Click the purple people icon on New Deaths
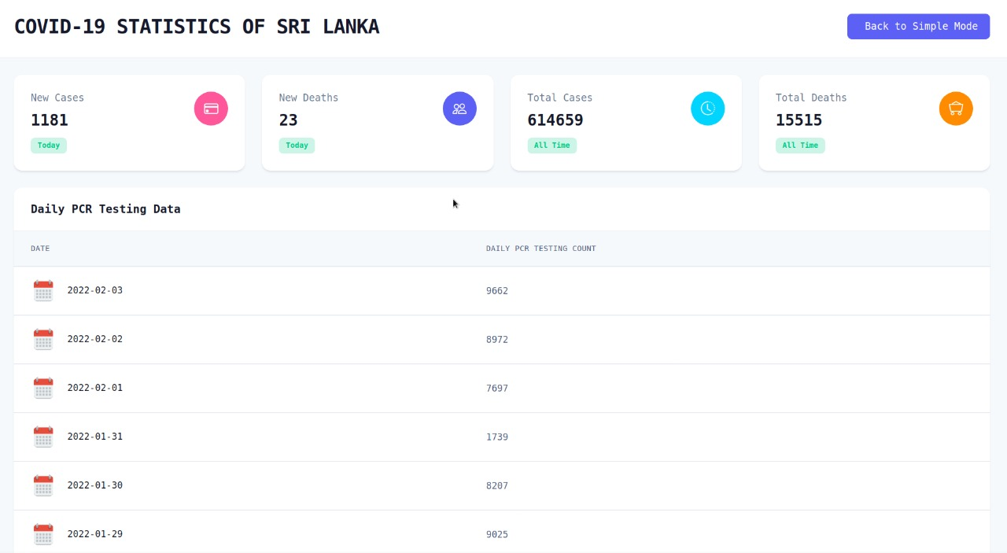 (459, 109)
